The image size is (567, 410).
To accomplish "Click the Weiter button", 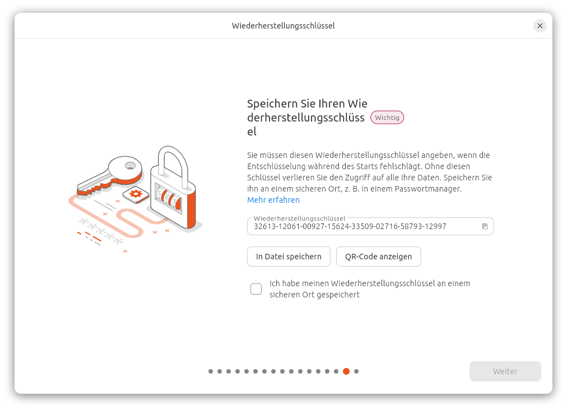I will point(505,371).
